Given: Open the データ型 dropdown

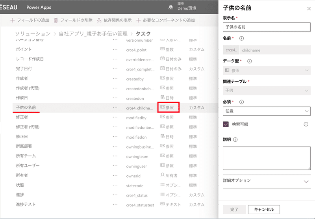Looking at the screenshot, I should click(x=267, y=71).
